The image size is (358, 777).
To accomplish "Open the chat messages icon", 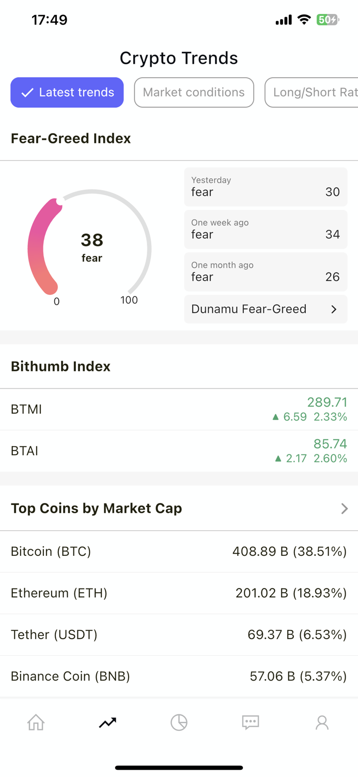I will [x=251, y=722].
